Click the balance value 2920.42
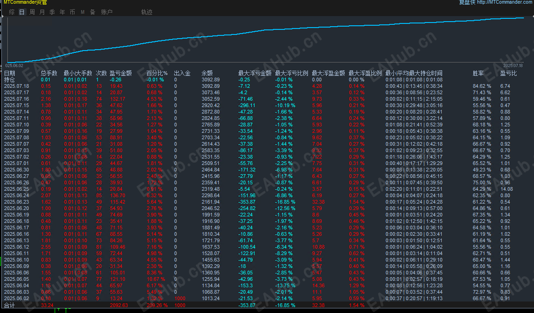 coord(210,106)
